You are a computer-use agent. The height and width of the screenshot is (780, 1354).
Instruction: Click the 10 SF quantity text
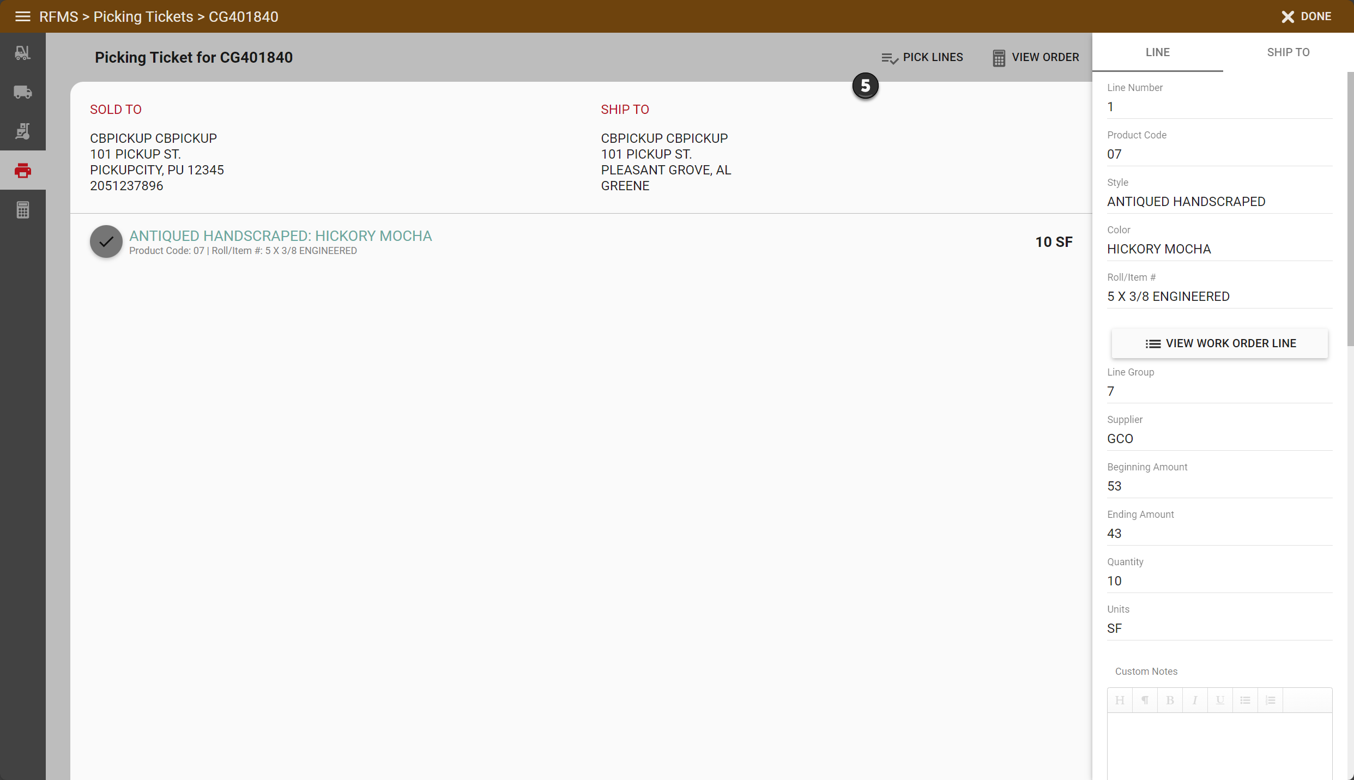[x=1054, y=242]
